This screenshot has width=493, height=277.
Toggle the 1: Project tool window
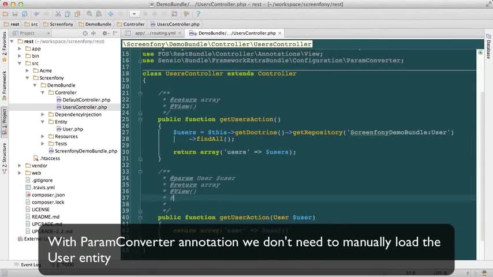click(5, 121)
